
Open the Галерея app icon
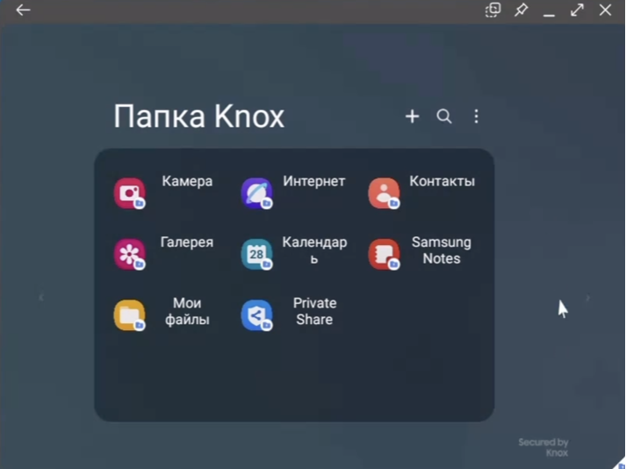(x=129, y=255)
